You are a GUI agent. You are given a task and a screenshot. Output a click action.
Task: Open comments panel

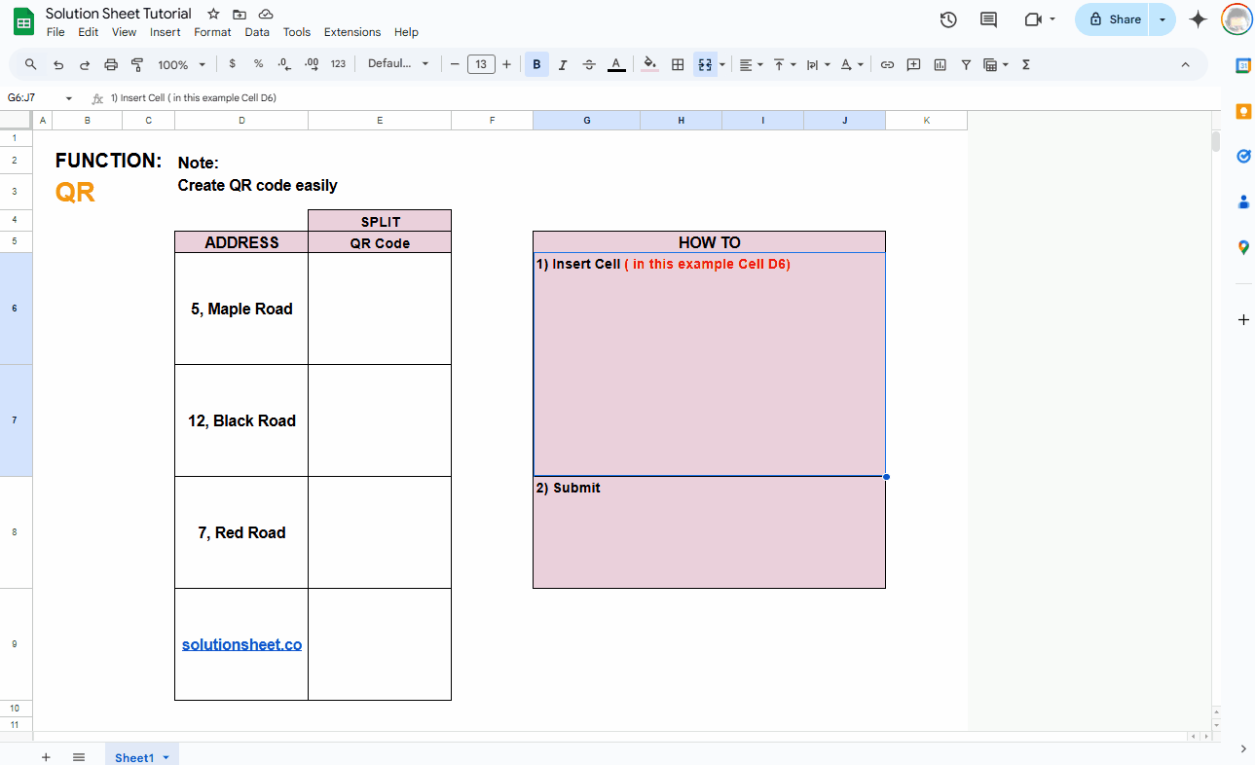pyautogui.click(x=988, y=19)
